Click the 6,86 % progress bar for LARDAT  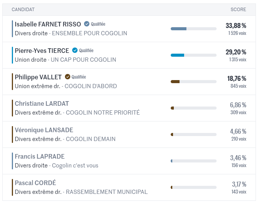point(194,108)
